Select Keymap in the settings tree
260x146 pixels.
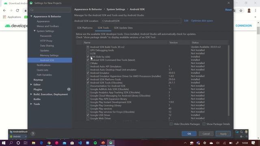click(x=38, y=79)
